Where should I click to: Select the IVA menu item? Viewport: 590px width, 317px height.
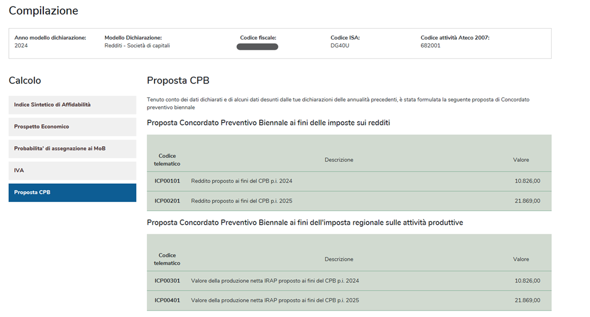(x=72, y=170)
